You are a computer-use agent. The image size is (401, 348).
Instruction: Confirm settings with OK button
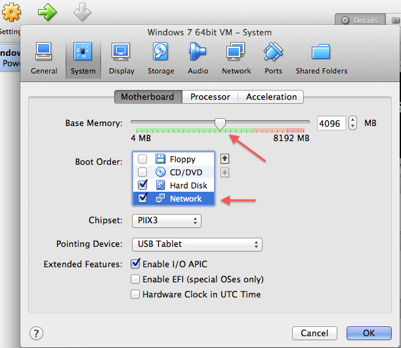tap(368, 333)
